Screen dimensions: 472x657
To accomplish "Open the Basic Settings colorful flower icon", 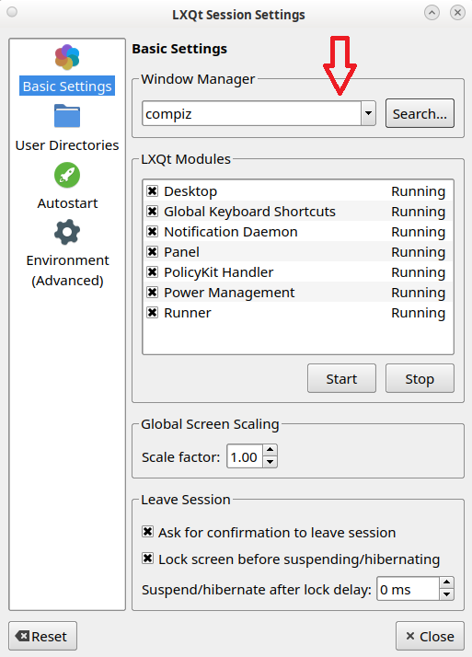I will click(67, 57).
